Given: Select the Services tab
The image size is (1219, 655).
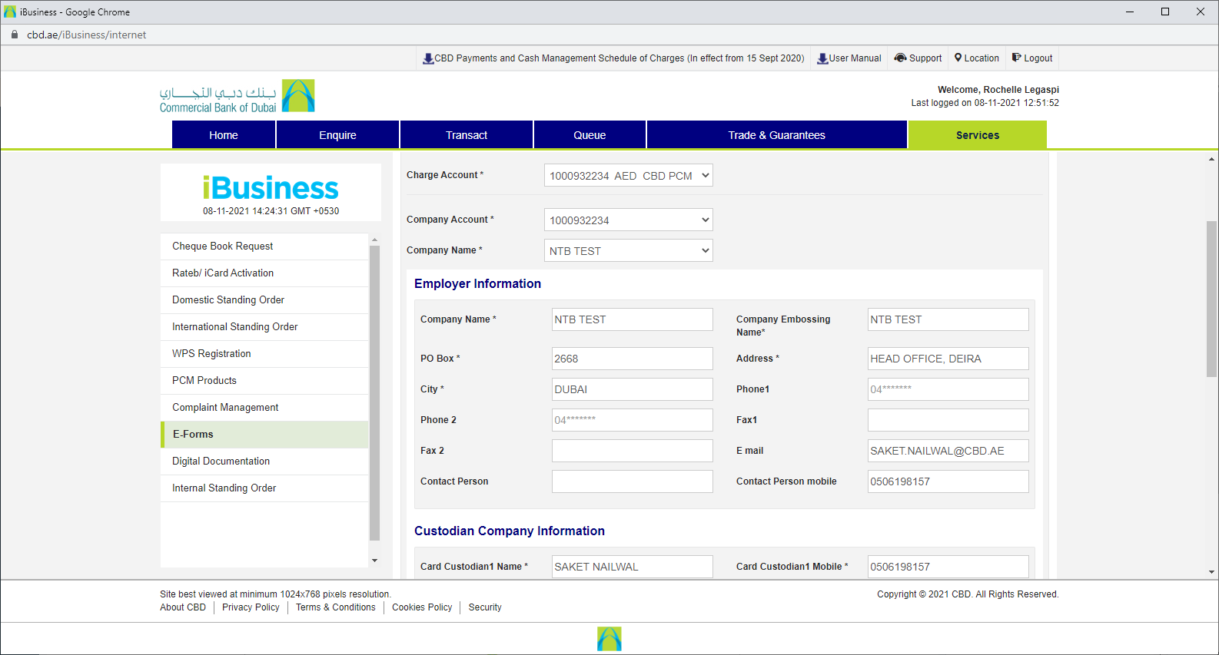Looking at the screenshot, I should [978, 135].
